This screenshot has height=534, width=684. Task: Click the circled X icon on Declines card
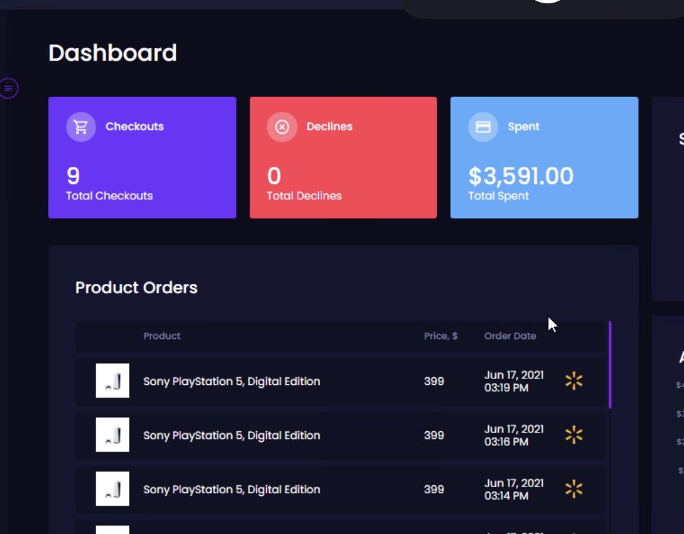point(282,127)
